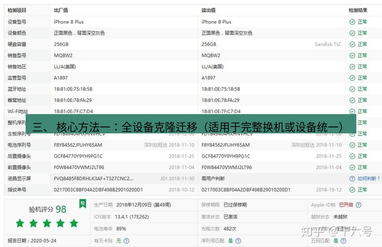Click 充电次数 value 482次
The height and width of the screenshot is (247, 382).
click(230, 229)
